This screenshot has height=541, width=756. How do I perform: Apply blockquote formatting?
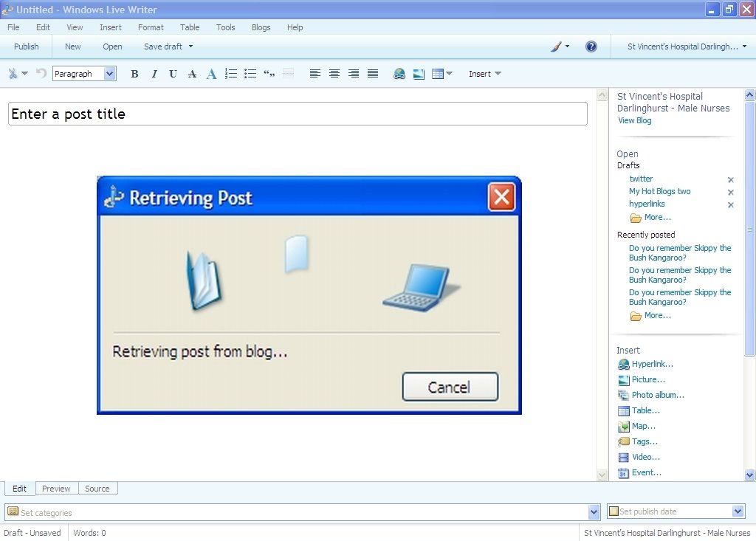click(269, 74)
